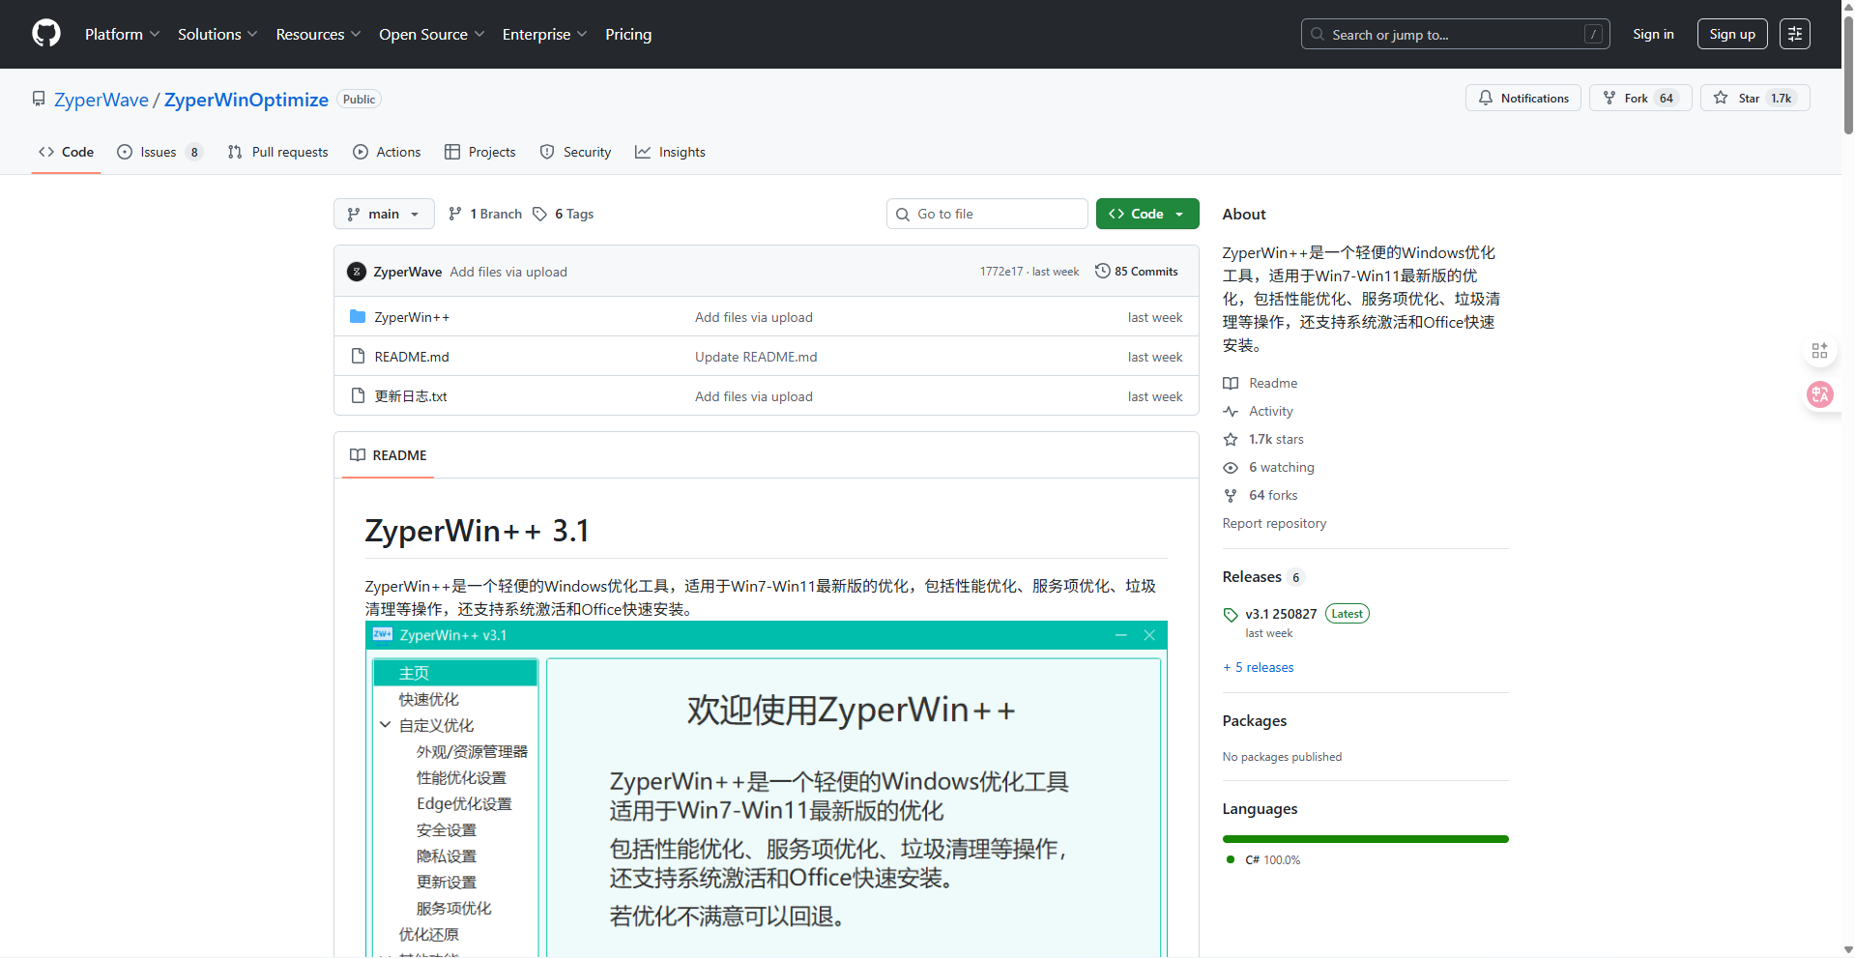This screenshot has width=1855, height=958.
Task: Click the ZyperWin++ app screenshot image
Action: coord(766,789)
